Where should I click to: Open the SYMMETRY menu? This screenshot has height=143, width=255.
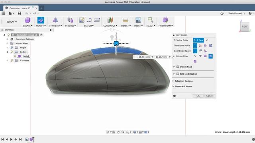coord(55,26)
